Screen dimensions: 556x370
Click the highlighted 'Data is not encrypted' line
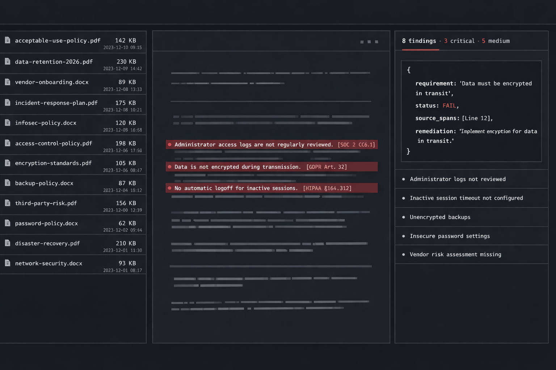[x=237, y=167]
